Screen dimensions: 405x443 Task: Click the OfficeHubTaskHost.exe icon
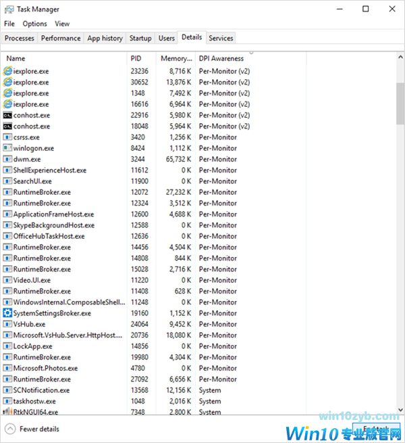(7, 236)
